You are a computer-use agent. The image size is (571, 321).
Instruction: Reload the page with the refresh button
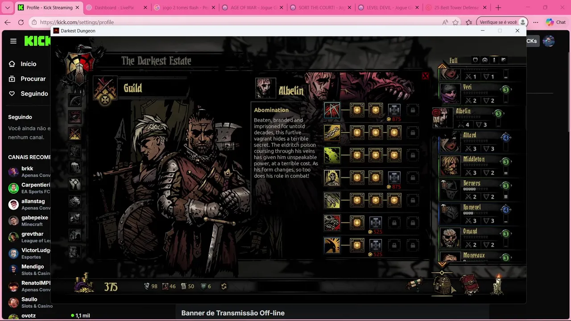[21, 22]
